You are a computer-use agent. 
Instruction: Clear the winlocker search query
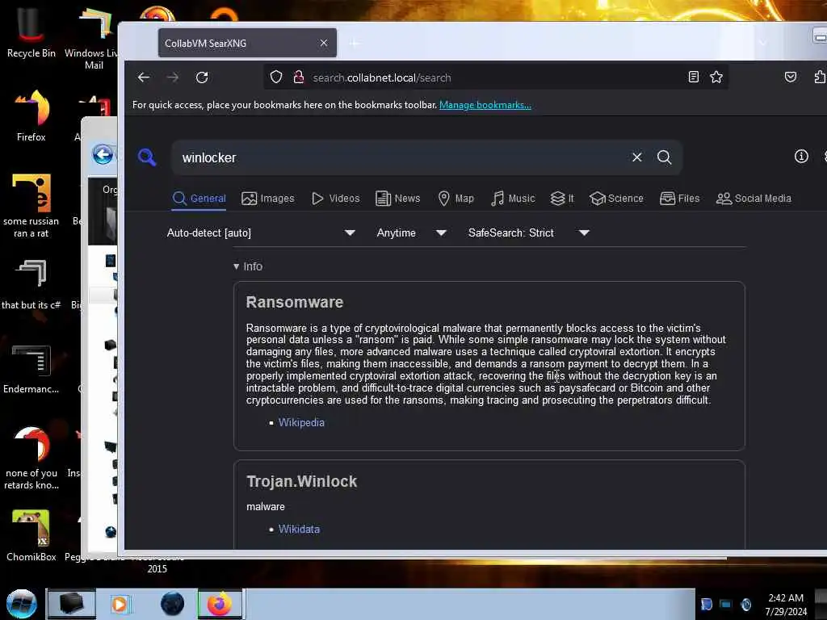click(x=637, y=157)
